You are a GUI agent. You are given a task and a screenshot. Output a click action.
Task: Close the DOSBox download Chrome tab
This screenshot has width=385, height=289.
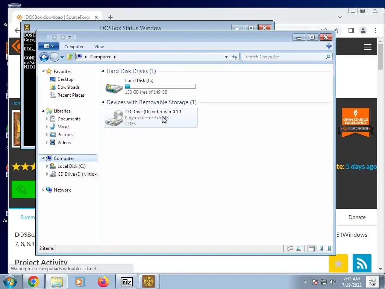point(96,17)
